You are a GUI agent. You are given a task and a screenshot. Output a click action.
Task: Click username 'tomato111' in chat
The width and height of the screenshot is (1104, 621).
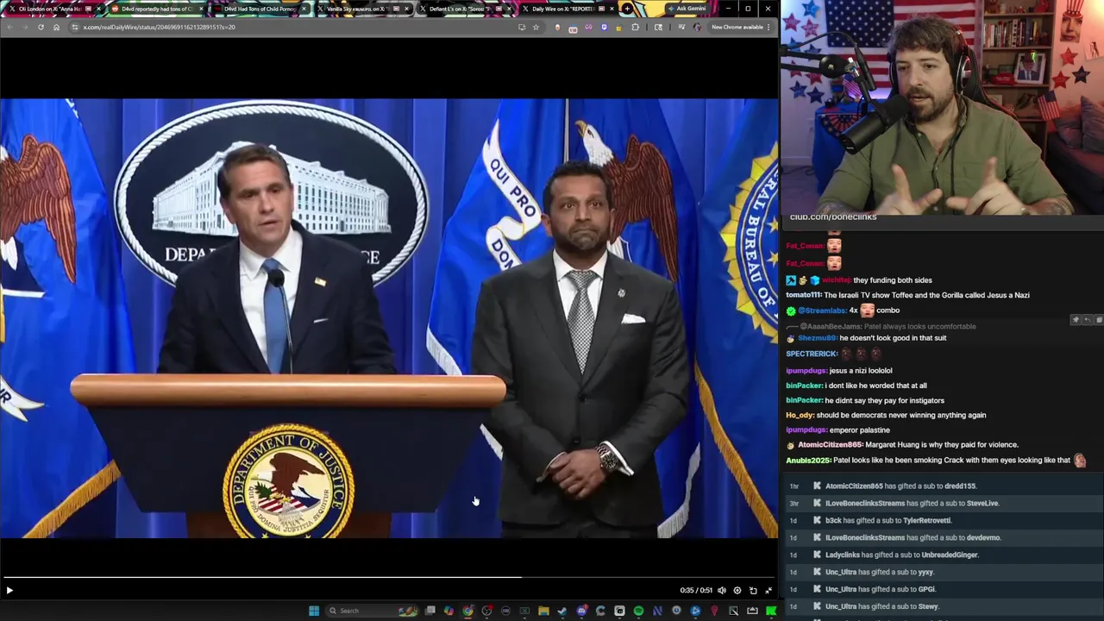pos(804,295)
